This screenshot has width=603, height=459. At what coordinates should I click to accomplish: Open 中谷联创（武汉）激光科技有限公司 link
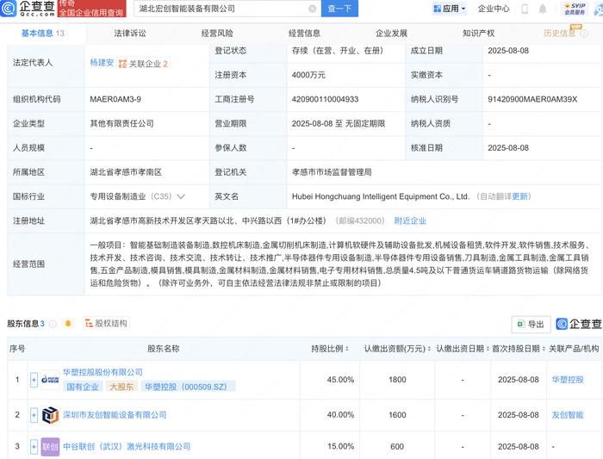point(127,446)
